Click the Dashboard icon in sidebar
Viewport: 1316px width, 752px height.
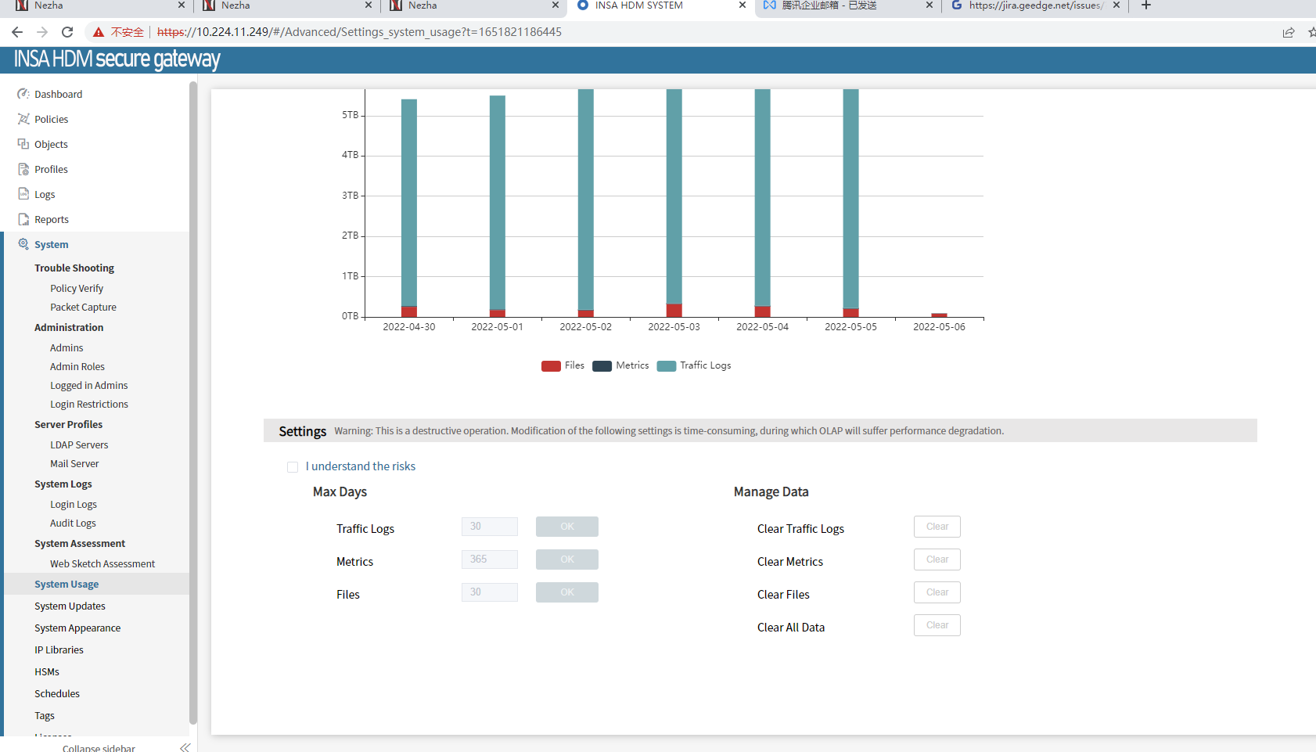click(23, 94)
